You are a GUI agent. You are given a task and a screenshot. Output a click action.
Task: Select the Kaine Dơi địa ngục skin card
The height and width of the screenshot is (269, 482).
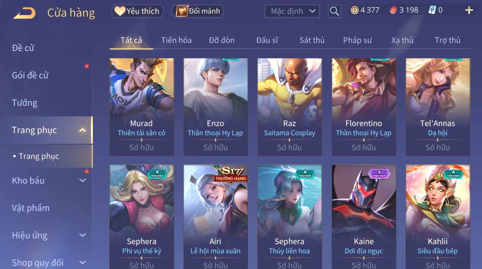pyautogui.click(x=364, y=217)
